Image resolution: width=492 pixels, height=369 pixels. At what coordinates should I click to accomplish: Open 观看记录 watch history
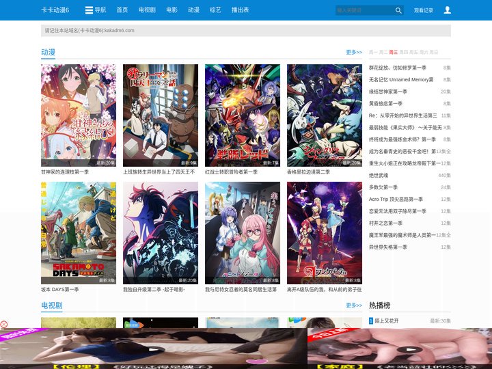pyautogui.click(x=423, y=10)
